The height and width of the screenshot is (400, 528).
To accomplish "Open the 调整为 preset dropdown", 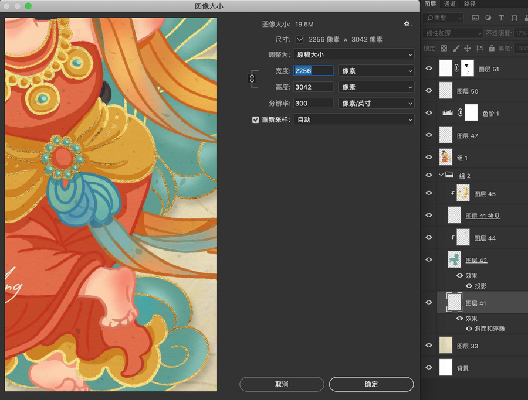I will [x=354, y=54].
